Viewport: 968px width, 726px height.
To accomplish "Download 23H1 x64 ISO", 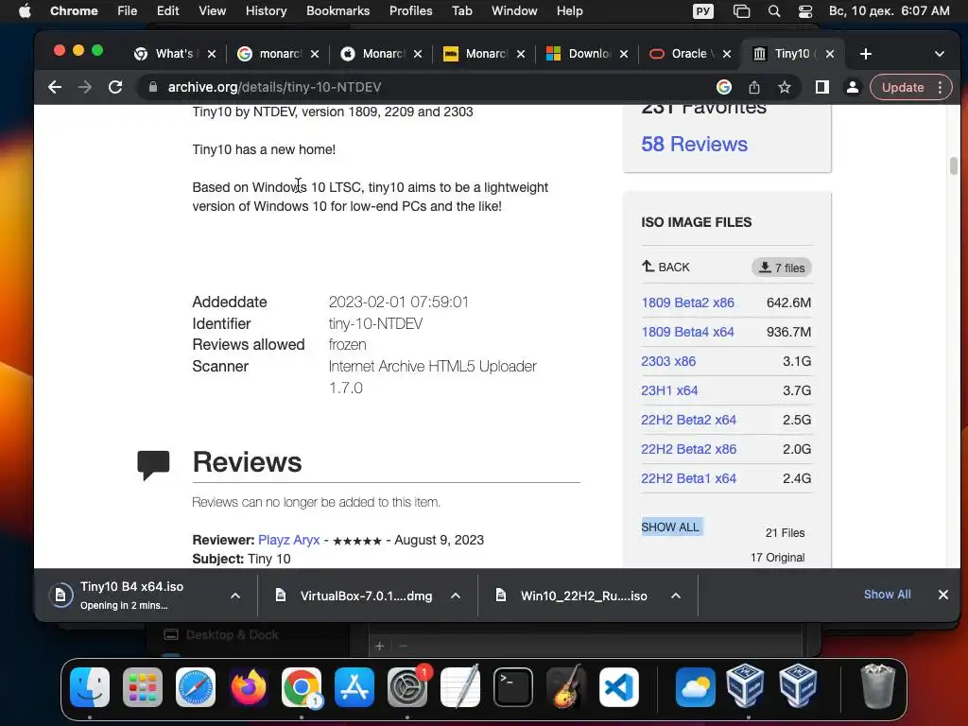I will (669, 390).
